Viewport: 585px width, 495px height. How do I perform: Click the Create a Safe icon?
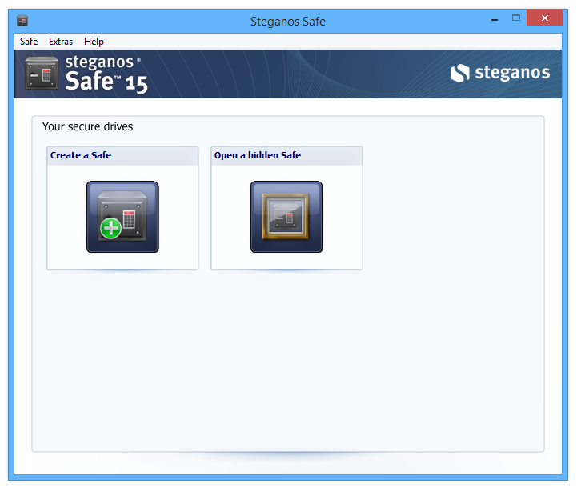coord(122,218)
